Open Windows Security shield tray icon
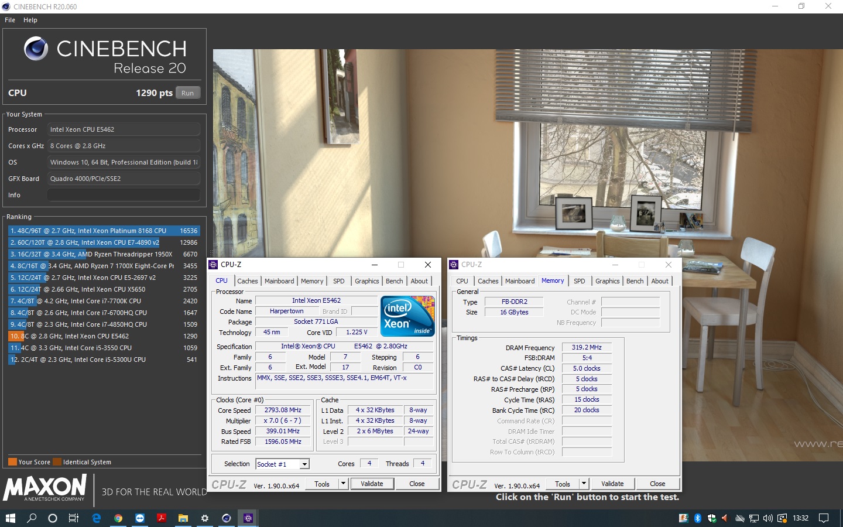Viewport: 843px width, 527px height. pyautogui.click(x=712, y=518)
